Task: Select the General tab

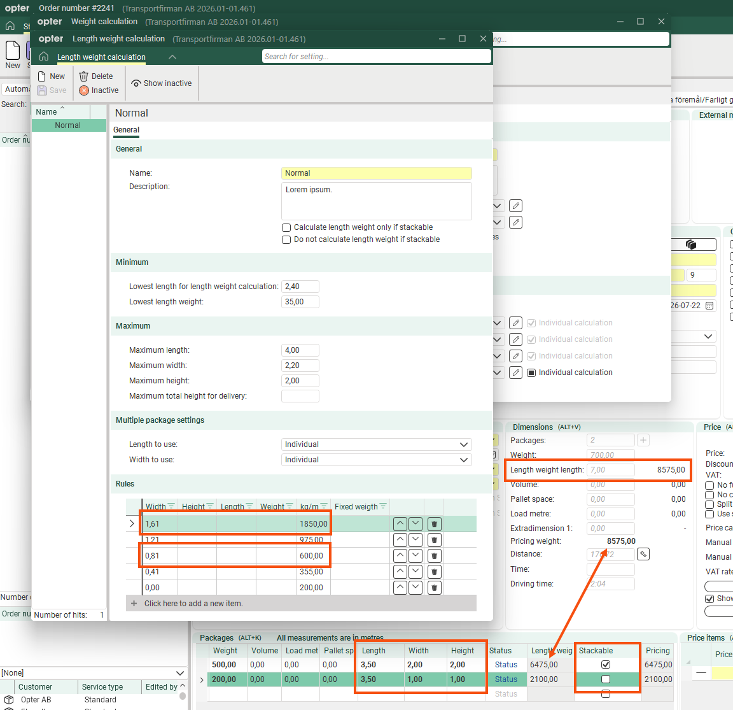Action: (126, 130)
